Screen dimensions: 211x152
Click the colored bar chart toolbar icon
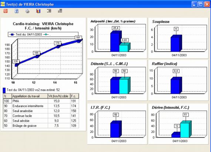tap(38, 11)
